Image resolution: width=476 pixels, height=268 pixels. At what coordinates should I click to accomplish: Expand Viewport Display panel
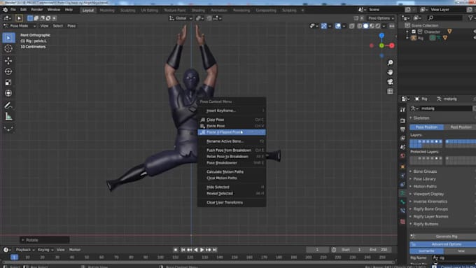point(428,195)
